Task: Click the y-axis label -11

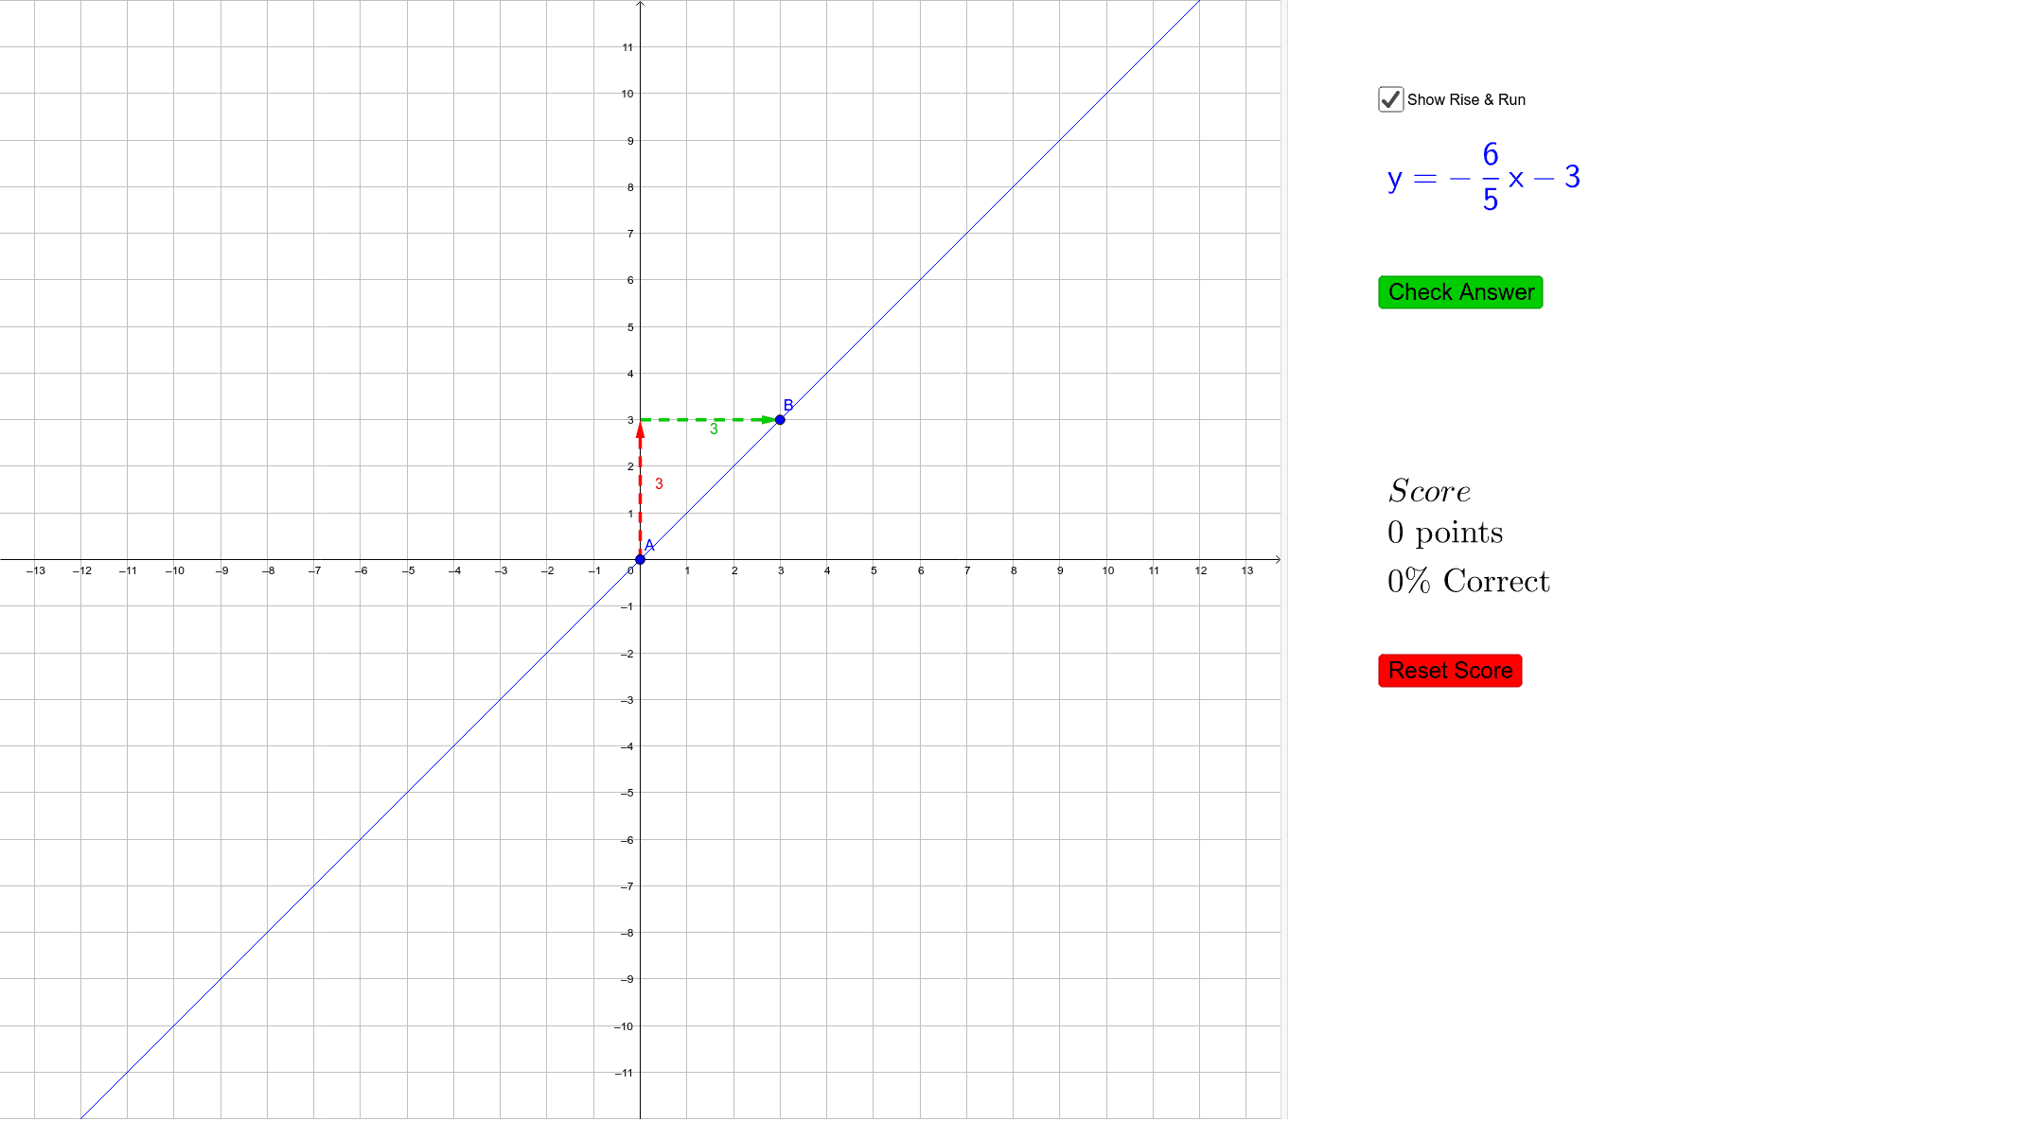Action: click(x=624, y=1073)
